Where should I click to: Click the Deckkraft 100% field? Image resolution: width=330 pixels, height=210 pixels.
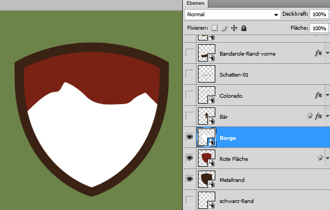(x=319, y=15)
